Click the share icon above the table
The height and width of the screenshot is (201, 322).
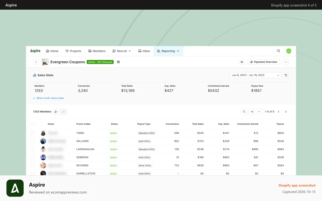click(252, 112)
